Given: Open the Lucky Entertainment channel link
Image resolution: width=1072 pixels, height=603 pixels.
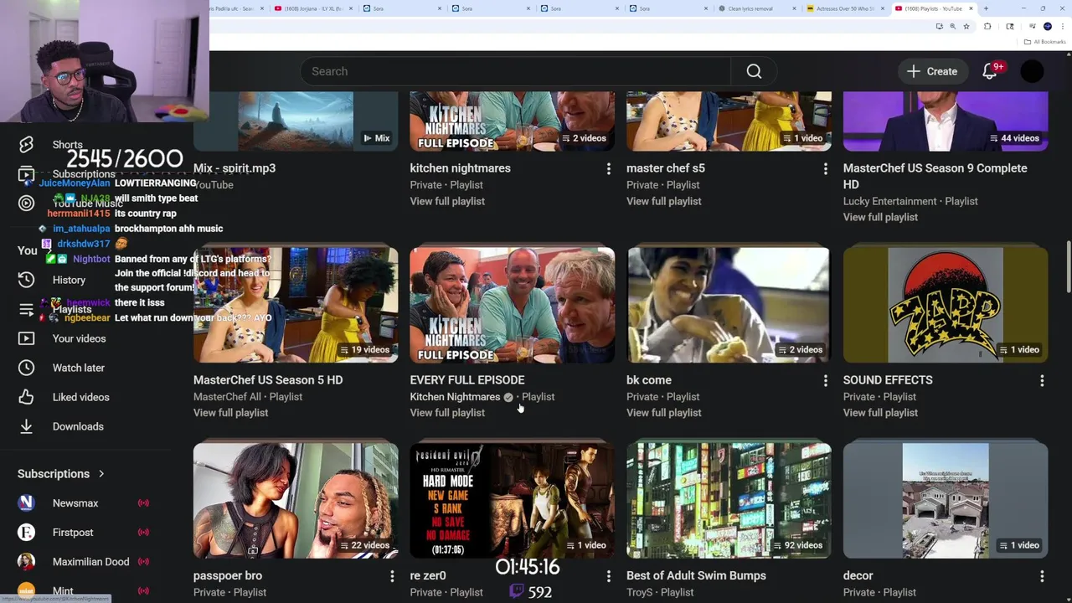Looking at the screenshot, I should [889, 201].
